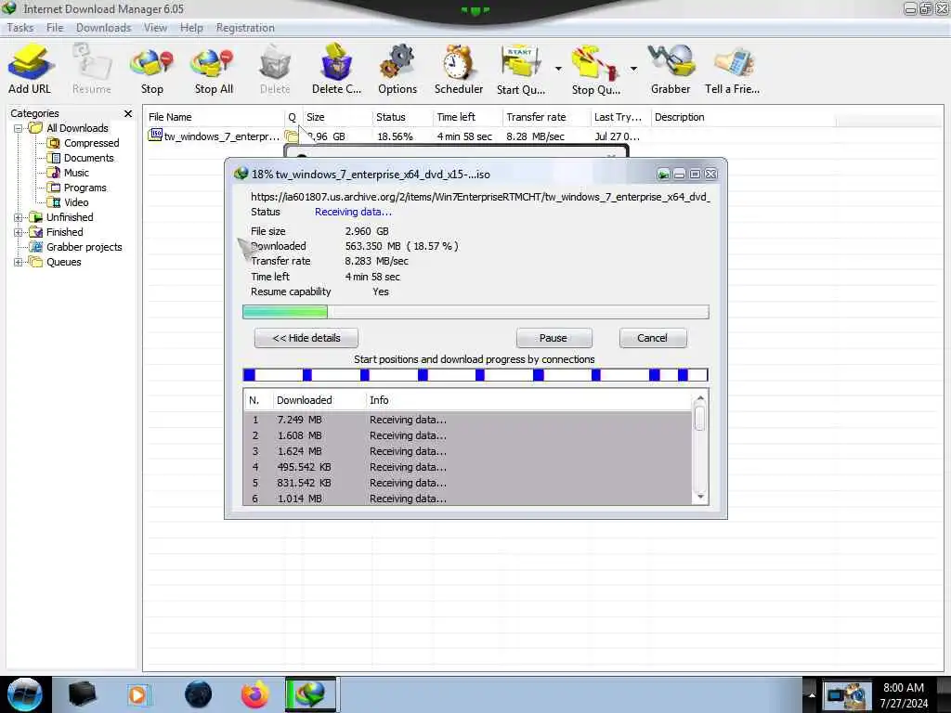Viewport: 951px width, 713px height.
Task: Open the View menu
Action: (x=155, y=28)
